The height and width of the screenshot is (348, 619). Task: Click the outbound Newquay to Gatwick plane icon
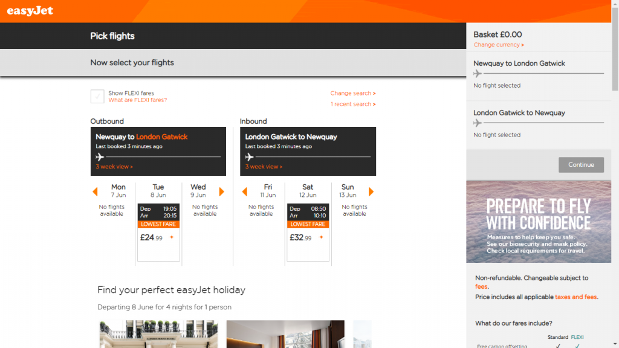[100, 157]
